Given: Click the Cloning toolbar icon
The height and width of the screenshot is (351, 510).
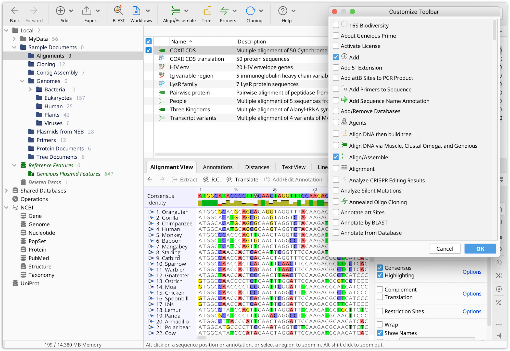Looking at the screenshot, I should coord(251,11).
